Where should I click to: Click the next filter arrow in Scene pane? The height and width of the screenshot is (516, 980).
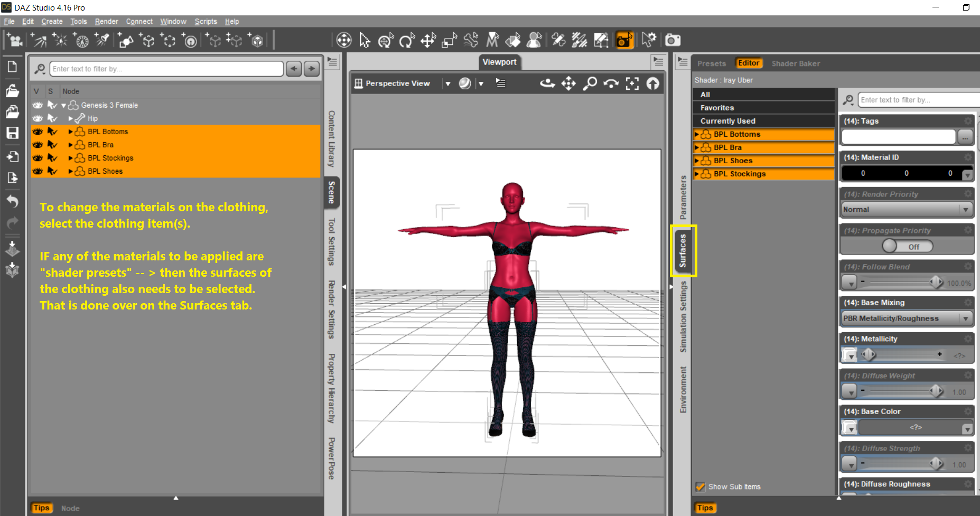coord(312,69)
